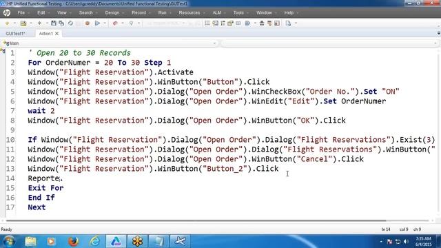Open the media player taskbar icon
The height and width of the screenshot is (248, 441).
(51, 241)
